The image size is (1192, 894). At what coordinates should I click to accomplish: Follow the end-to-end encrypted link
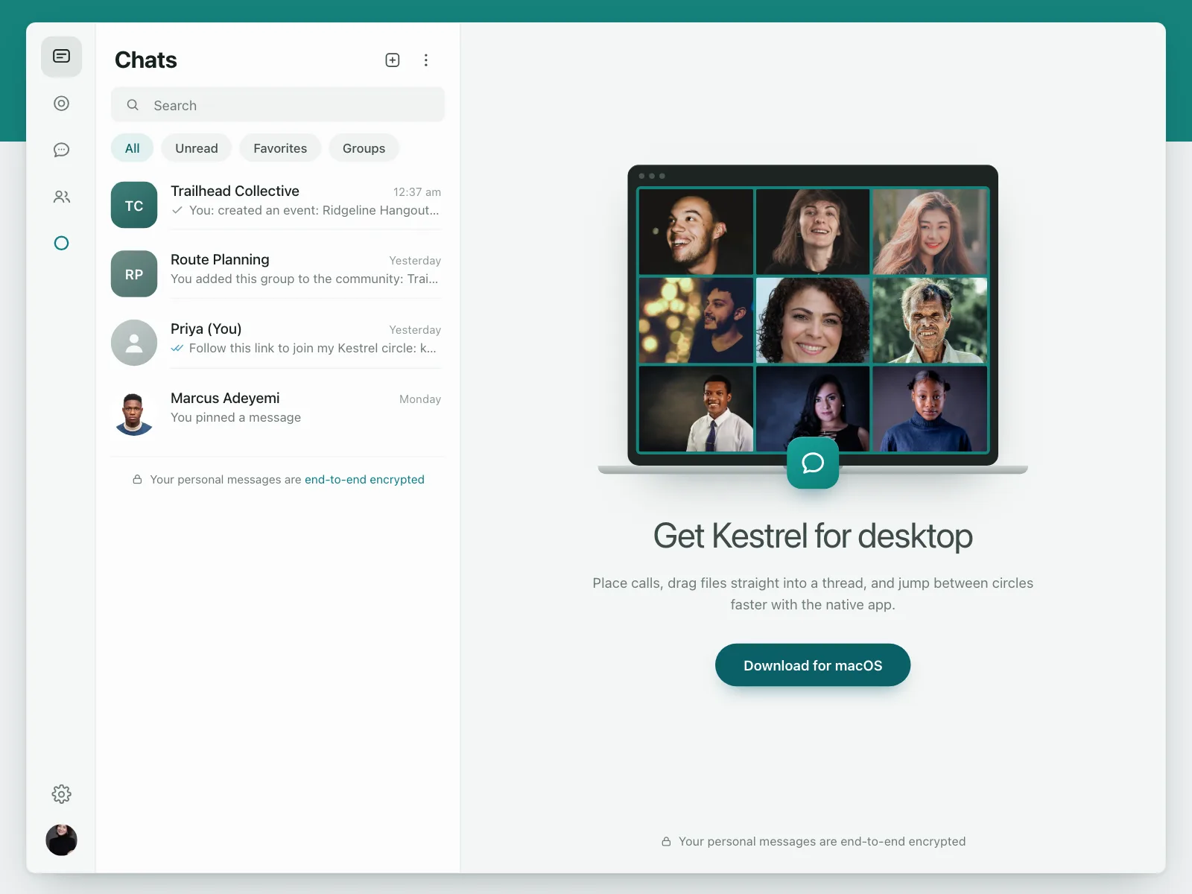[364, 480]
